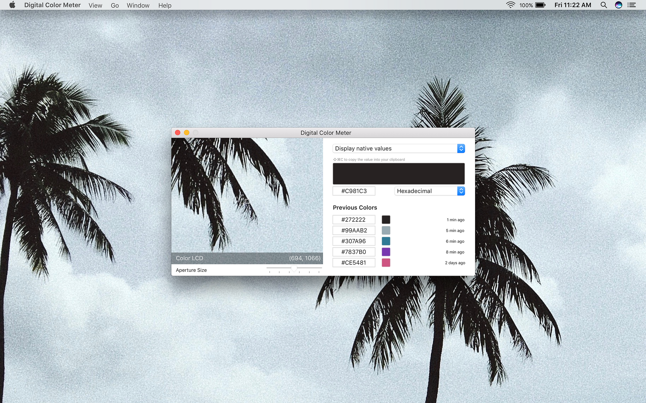Open Notification Center list icon
646x403 pixels.
click(631, 5)
